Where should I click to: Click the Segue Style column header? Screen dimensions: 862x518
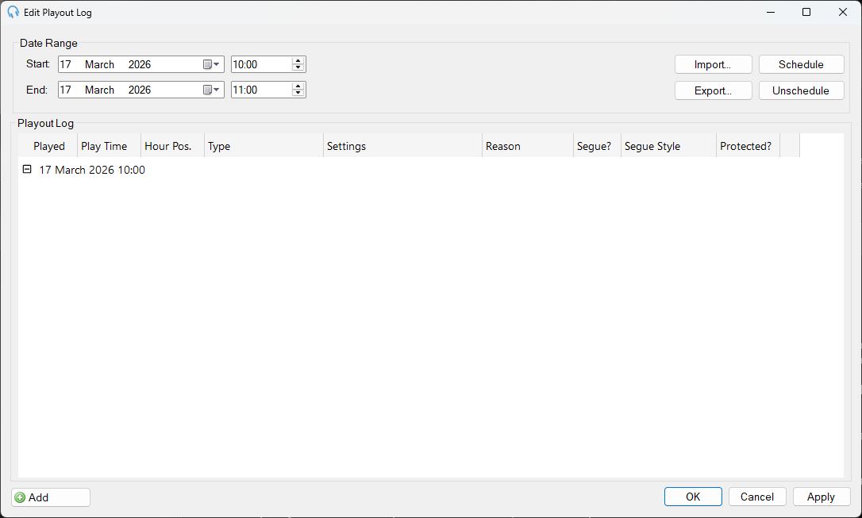(668, 146)
